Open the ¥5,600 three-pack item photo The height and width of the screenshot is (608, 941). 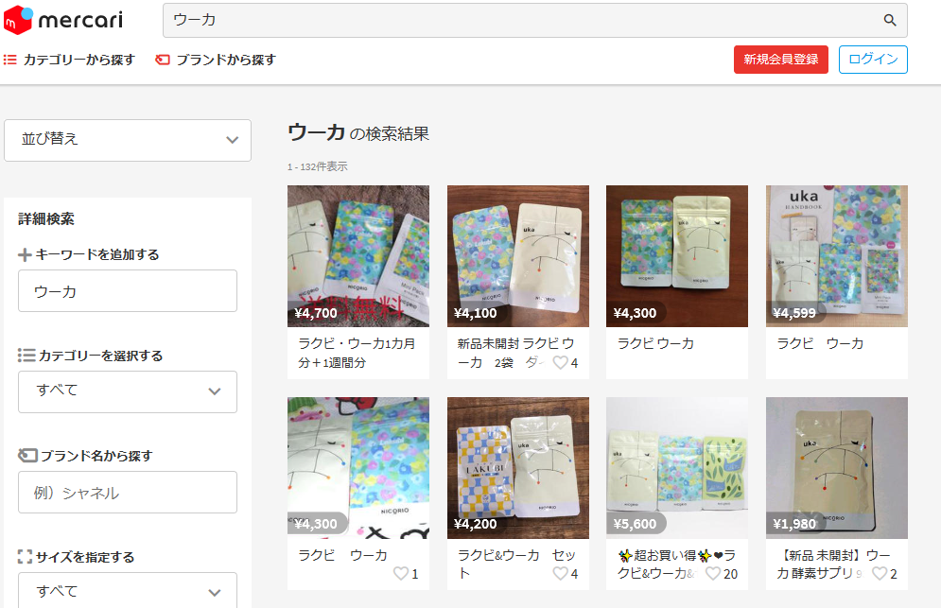pos(677,467)
